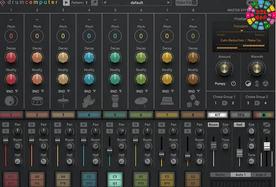Image resolution: width=276 pixels, height=187 pixels.
Task: Click the film reel icon under Warmth
Action: coord(266,83)
